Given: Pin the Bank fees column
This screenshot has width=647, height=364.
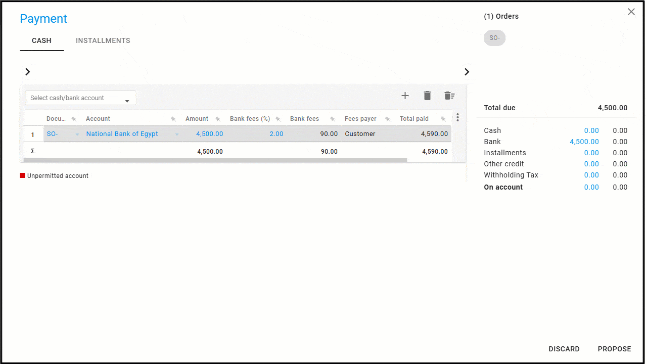Looking at the screenshot, I should [333, 119].
